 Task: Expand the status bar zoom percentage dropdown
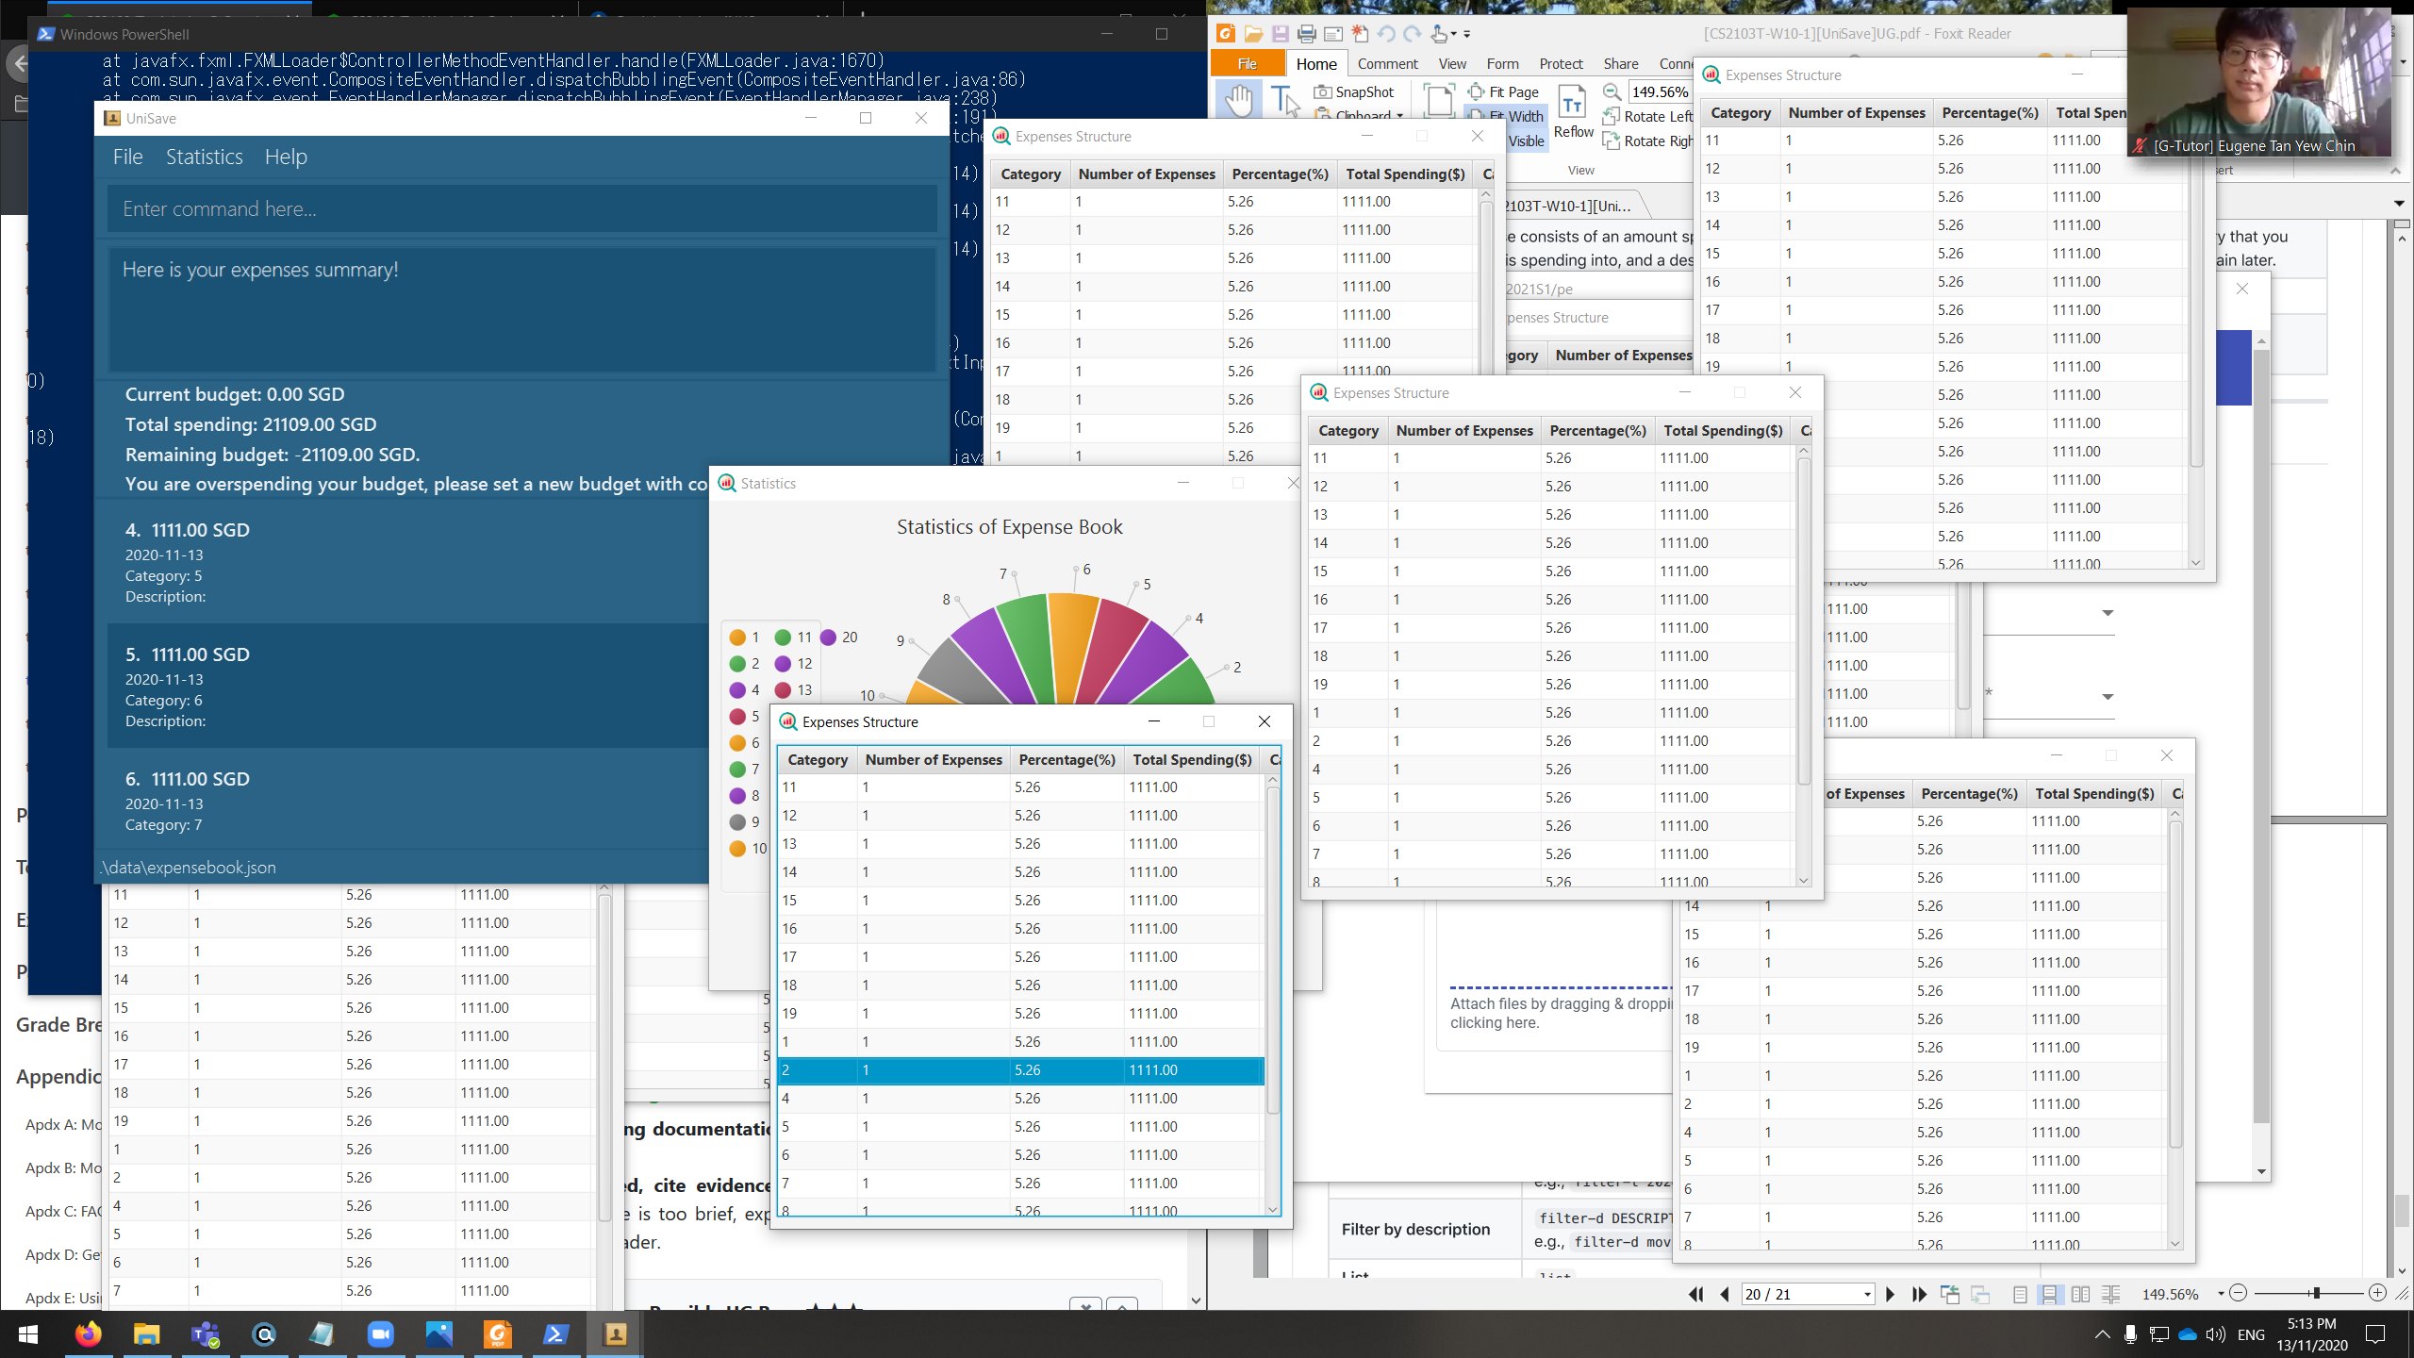point(2220,1294)
